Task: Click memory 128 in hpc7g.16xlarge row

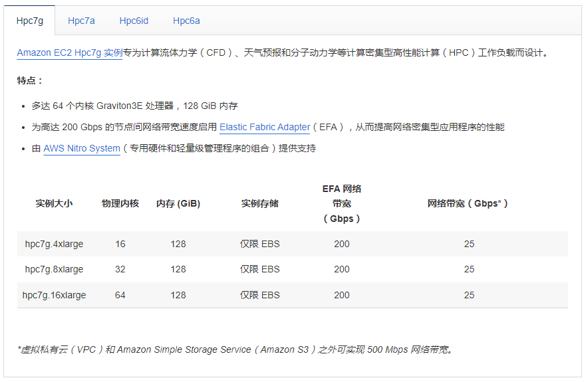Action: coord(178,295)
